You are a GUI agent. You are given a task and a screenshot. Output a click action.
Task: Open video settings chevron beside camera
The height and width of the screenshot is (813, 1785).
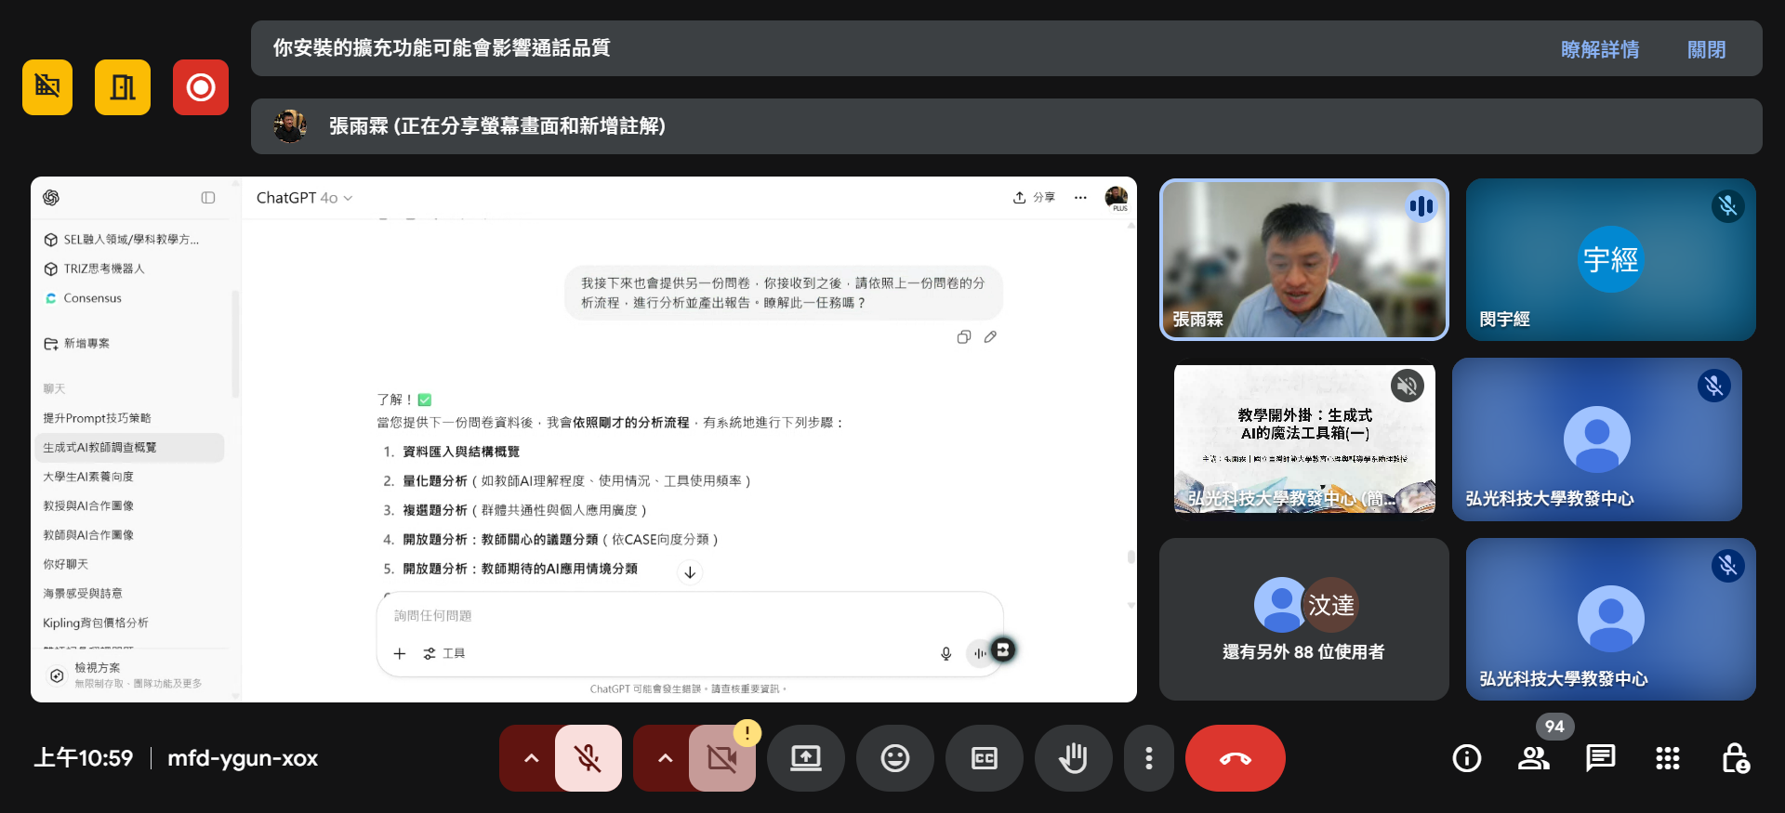(665, 758)
